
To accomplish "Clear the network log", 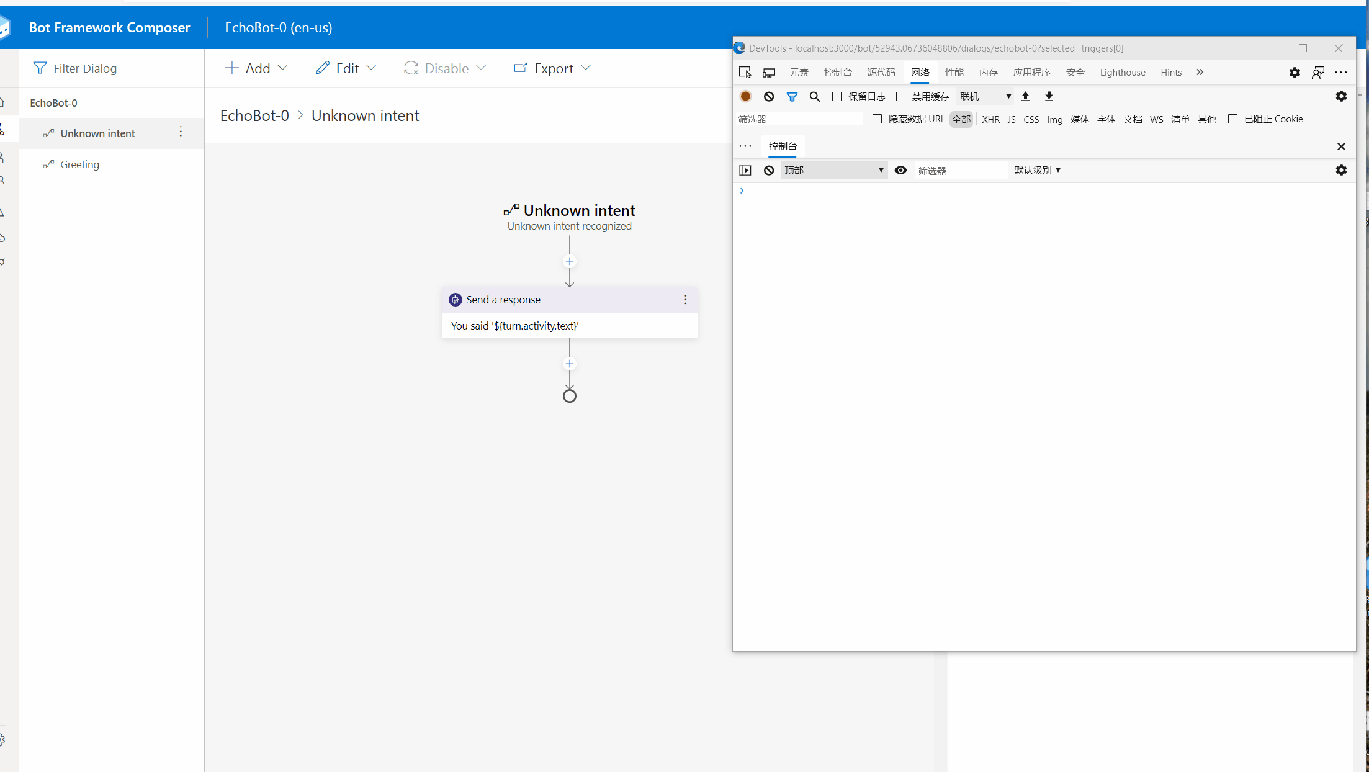I will pos(770,96).
